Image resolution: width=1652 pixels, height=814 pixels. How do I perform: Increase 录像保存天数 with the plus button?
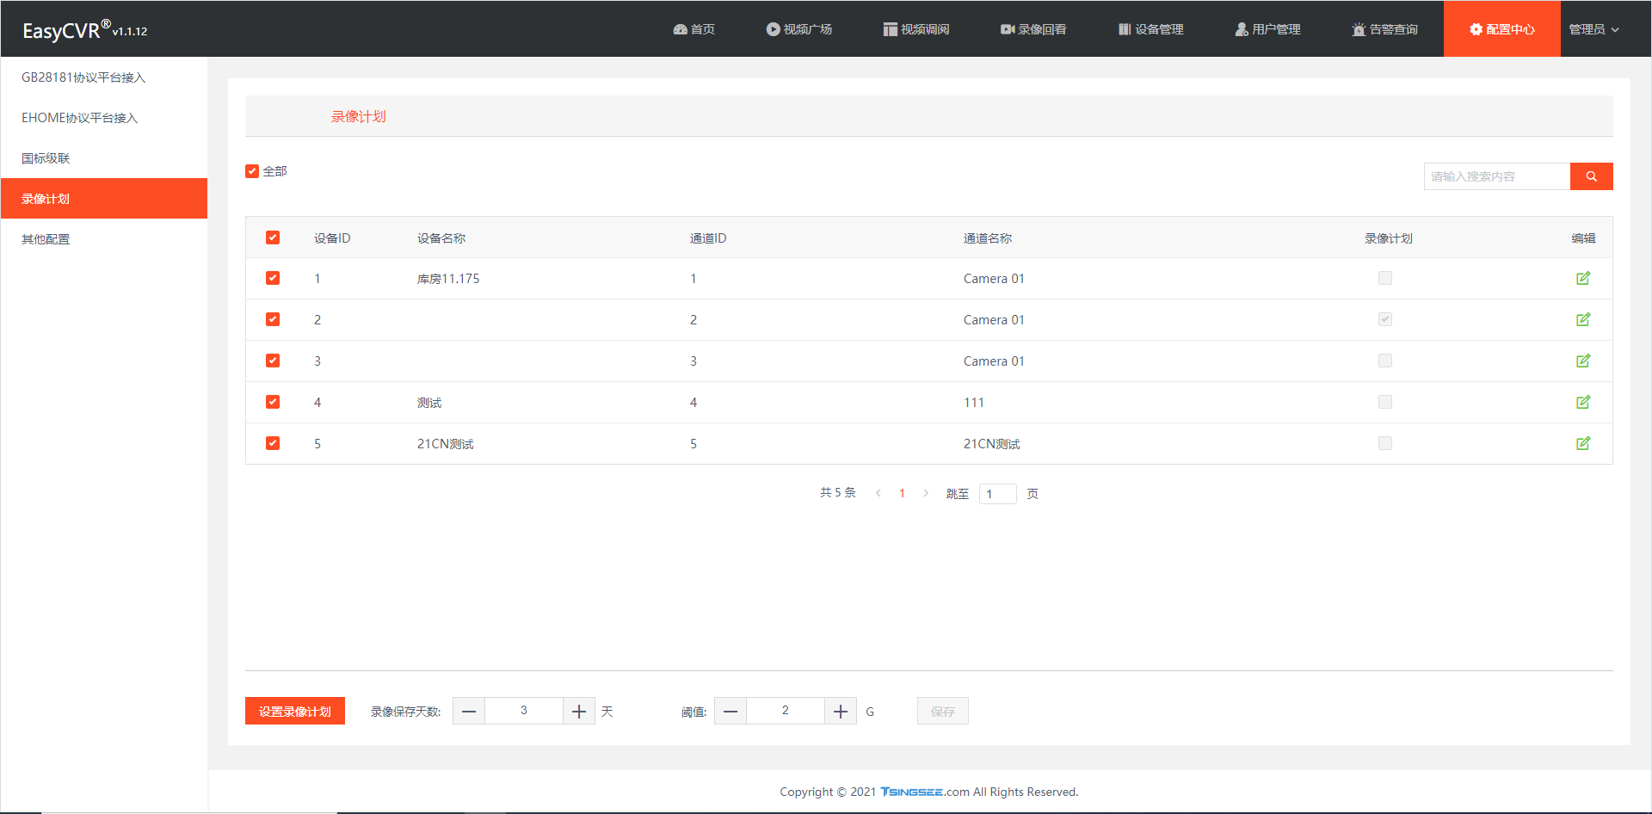click(x=579, y=712)
